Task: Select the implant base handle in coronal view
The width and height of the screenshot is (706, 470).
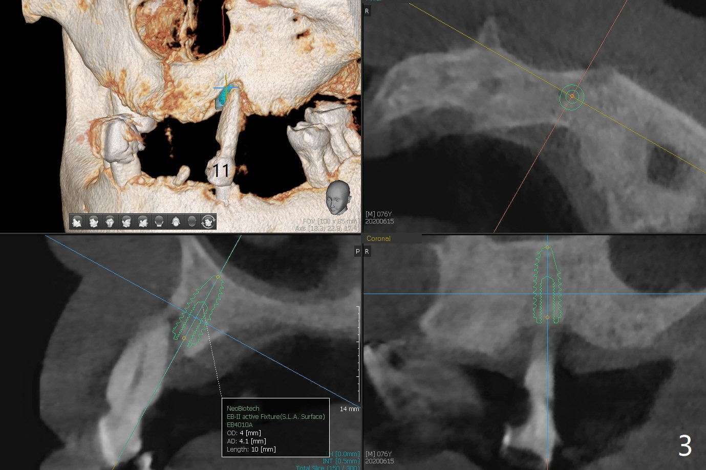Action: click(x=547, y=317)
